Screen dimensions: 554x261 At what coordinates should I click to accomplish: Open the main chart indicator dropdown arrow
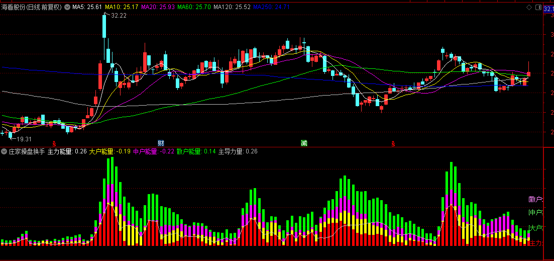tap(67, 7)
